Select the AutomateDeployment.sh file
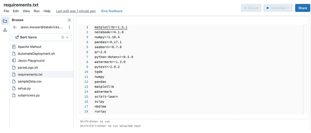 click(x=36, y=54)
